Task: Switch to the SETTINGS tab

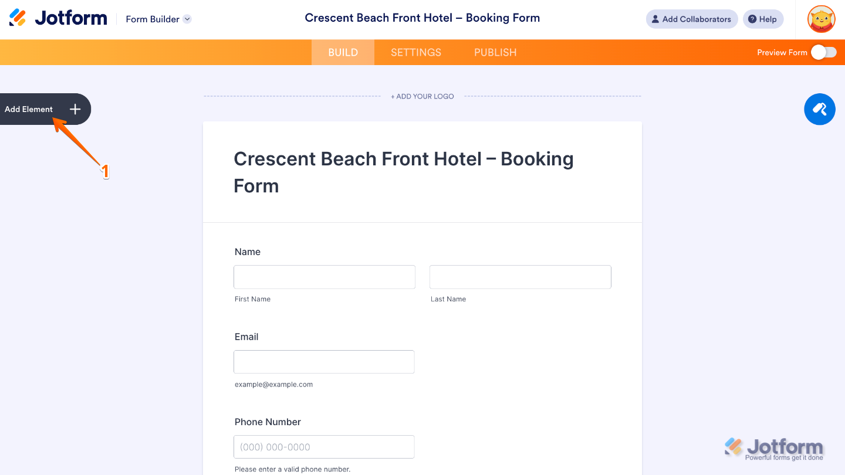Action: pyautogui.click(x=415, y=52)
